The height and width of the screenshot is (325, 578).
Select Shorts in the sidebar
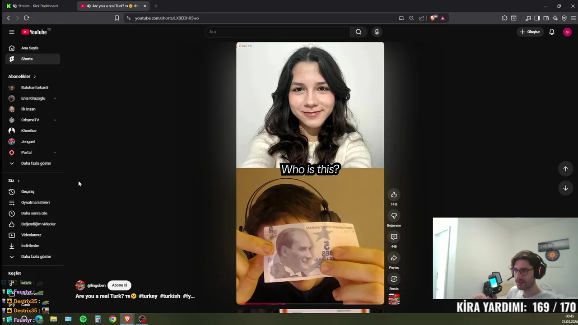(x=33, y=59)
